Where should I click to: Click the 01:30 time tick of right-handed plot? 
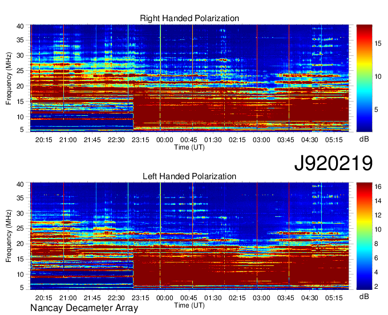point(213,140)
